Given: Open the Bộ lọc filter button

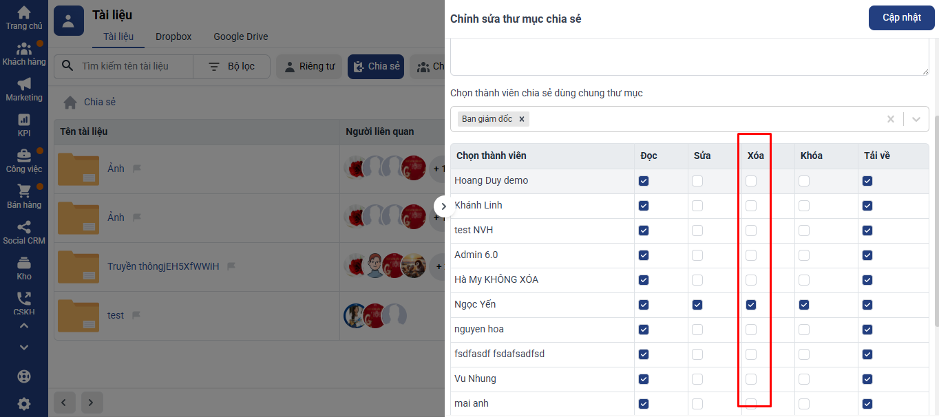Looking at the screenshot, I should pyautogui.click(x=232, y=67).
